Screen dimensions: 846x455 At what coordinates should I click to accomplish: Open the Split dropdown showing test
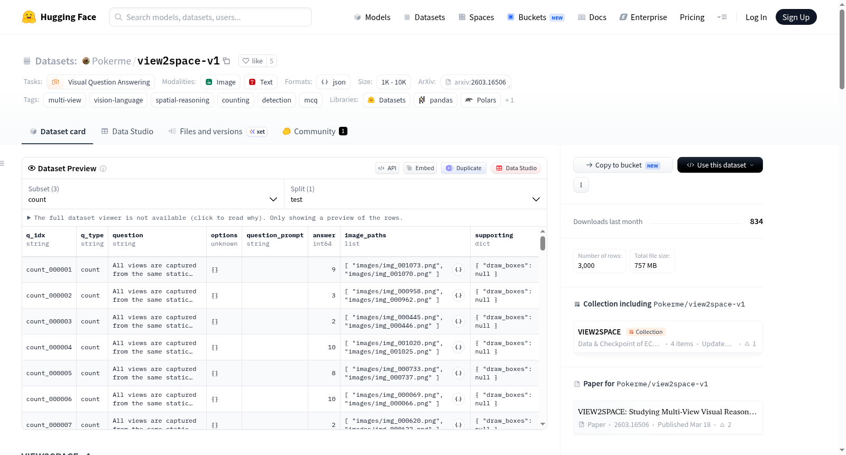pyautogui.click(x=416, y=194)
